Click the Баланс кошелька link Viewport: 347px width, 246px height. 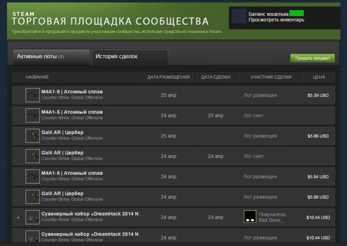point(268,14)
